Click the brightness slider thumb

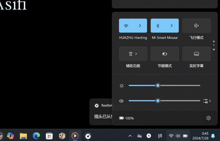coord(158,86)
